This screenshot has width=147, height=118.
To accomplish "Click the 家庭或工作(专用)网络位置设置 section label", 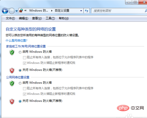I will pos(26,46).
